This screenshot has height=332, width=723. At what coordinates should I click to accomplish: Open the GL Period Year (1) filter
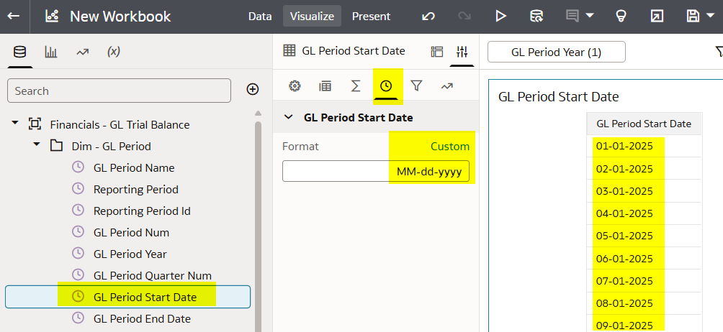pyautogui.click(x=557, y=52)
